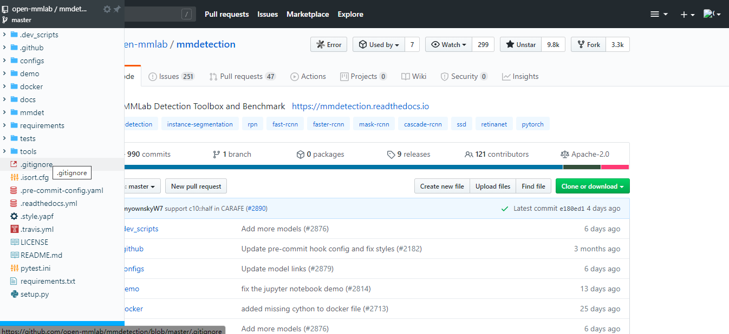Click the .isort.cfg file icon
Screen dimensions: 729x334
tap(14, 177)
